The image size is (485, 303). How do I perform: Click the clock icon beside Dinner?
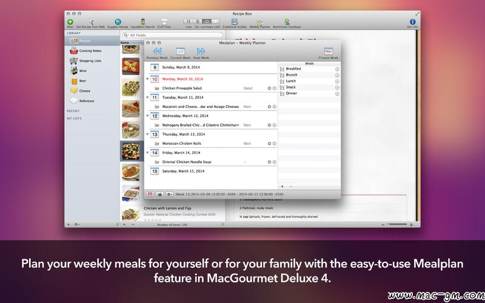click(337, 93)
